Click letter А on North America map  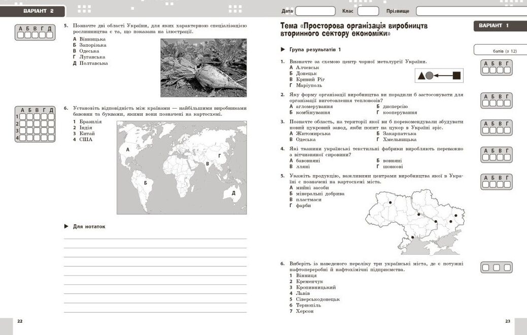[128, 149]
